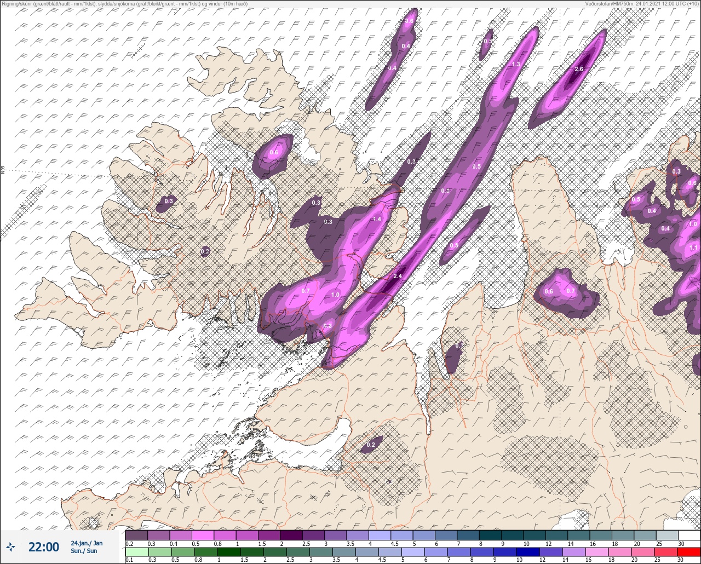
Task: Click the 2.6 precipitation value on the map
Action: pos(579,69)
